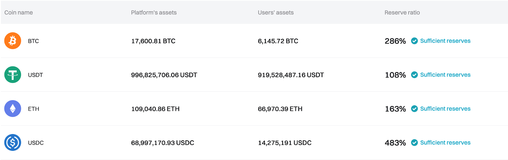The height and width of the screenshot is (160, 508).
Task: Click the purple Ethereum coin icon
Action: (x=13, y=109)
